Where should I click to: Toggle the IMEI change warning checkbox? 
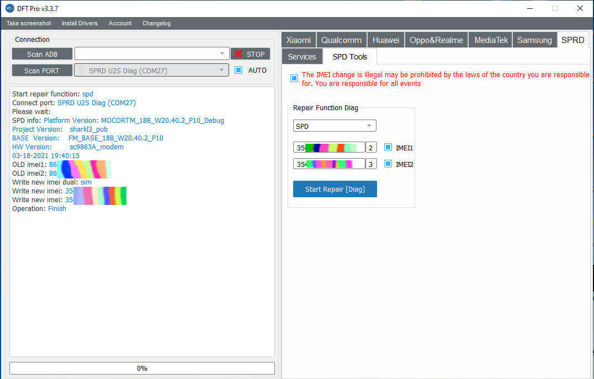(x=294, y=78)
